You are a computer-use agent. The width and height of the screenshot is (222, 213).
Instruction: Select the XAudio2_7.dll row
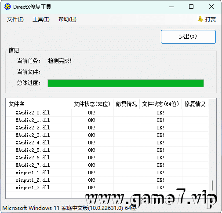click(x=107, y=165)
